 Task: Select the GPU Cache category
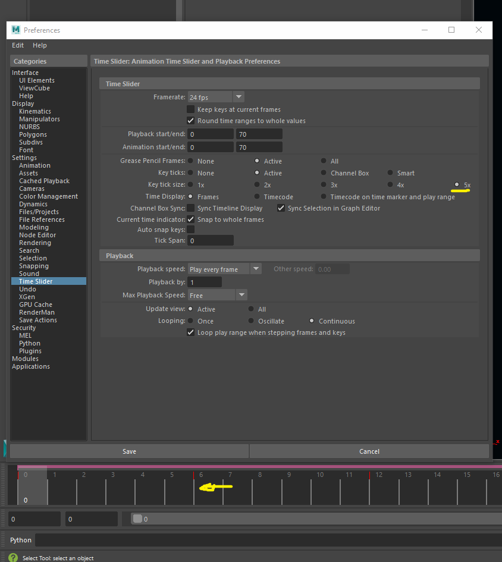point(36,304)
